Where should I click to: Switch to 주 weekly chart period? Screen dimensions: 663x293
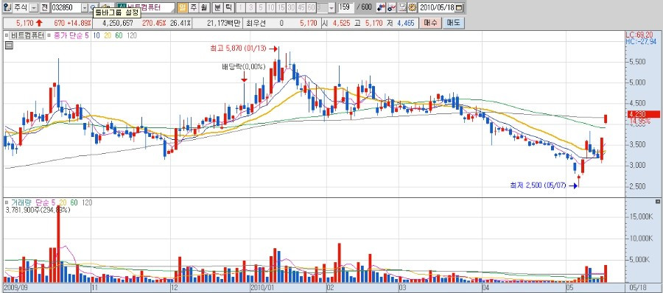click(193, 7)
